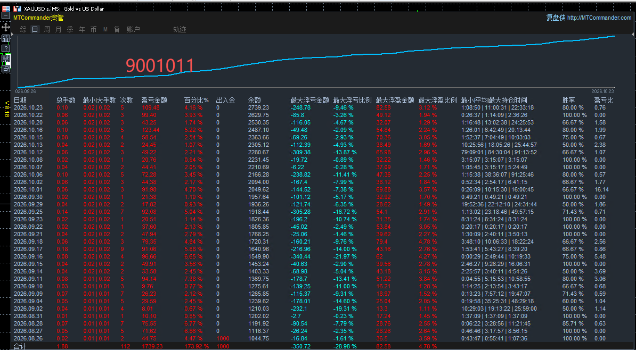This screenshot has width=636, height=350.
Task: Open the 币 currency tab
Action: [94, 30]
